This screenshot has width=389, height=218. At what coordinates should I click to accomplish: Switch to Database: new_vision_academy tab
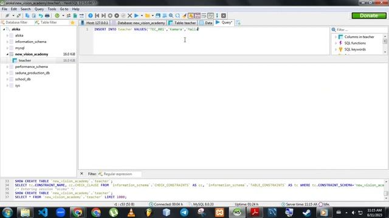click(139, 23)
